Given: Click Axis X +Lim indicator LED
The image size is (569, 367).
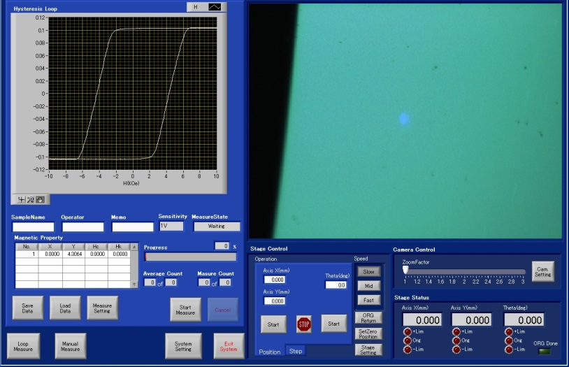Looking at the screenshot, I should click(408, 331).
